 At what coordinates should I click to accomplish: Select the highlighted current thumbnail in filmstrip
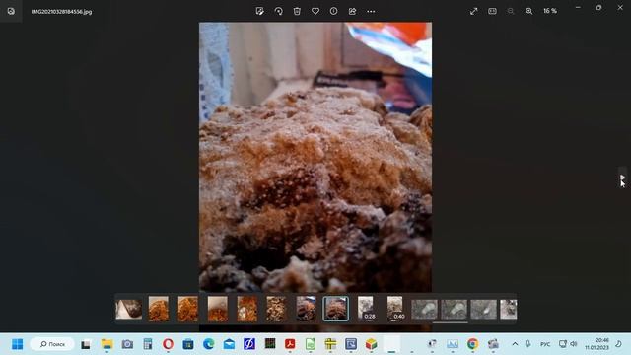coord(335,309)
